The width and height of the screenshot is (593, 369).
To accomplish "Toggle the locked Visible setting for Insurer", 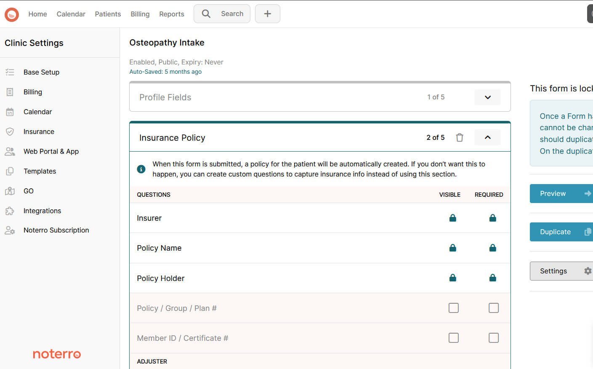I will point(452,218).
